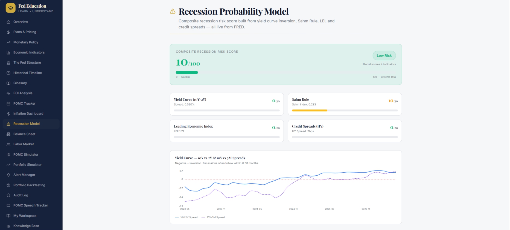Click the Glossary book icon
Viewport: 510px width, 230px height.
pyautogui.click(x=8, y=83)
